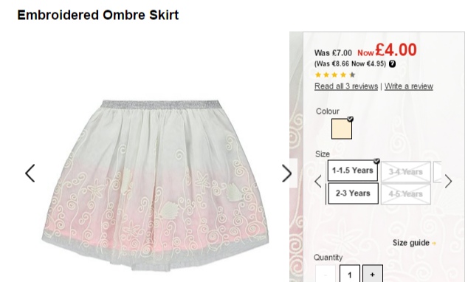Screen dimensions: 468x282
Task: Select unavailable size 3-4 Years
Action: pos(406,172)
